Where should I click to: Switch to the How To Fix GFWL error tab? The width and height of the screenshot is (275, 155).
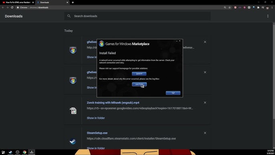(18, 2)
